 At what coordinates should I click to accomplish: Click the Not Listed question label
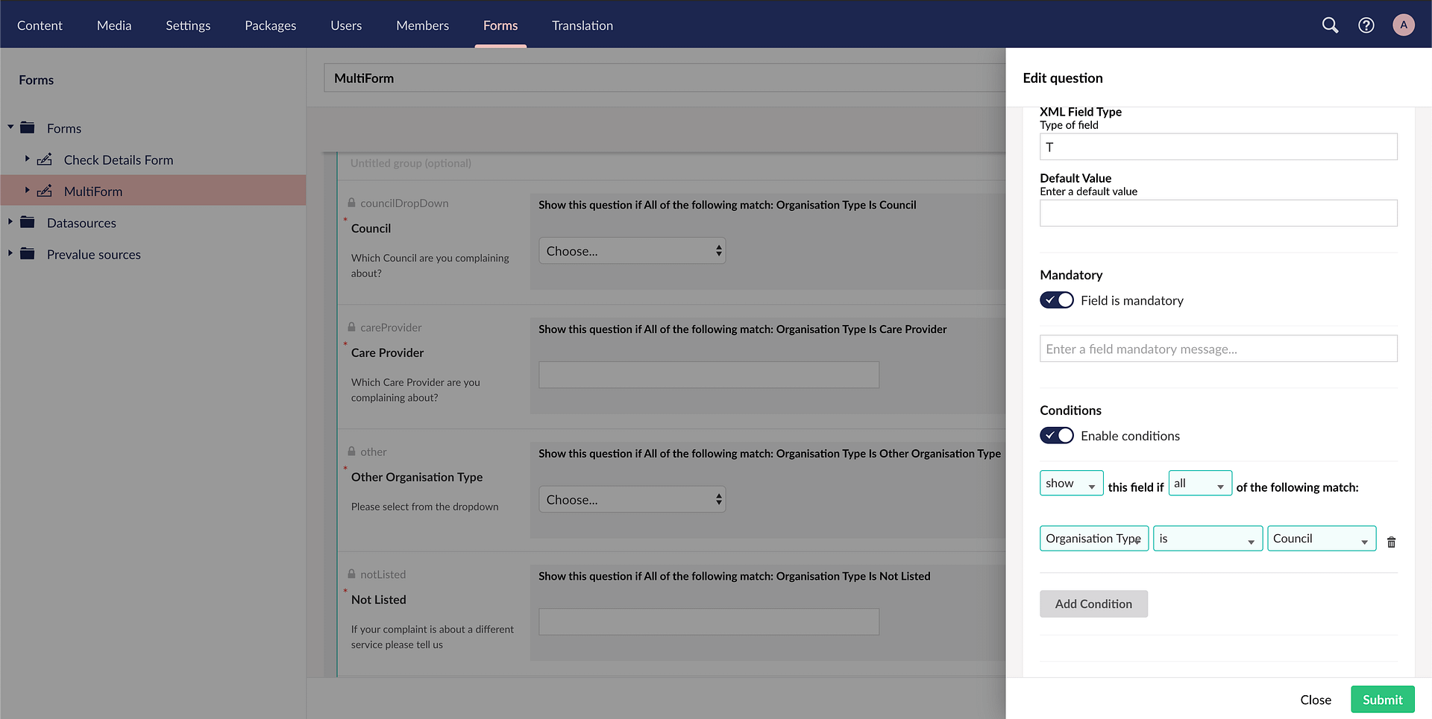pos(379,600)
